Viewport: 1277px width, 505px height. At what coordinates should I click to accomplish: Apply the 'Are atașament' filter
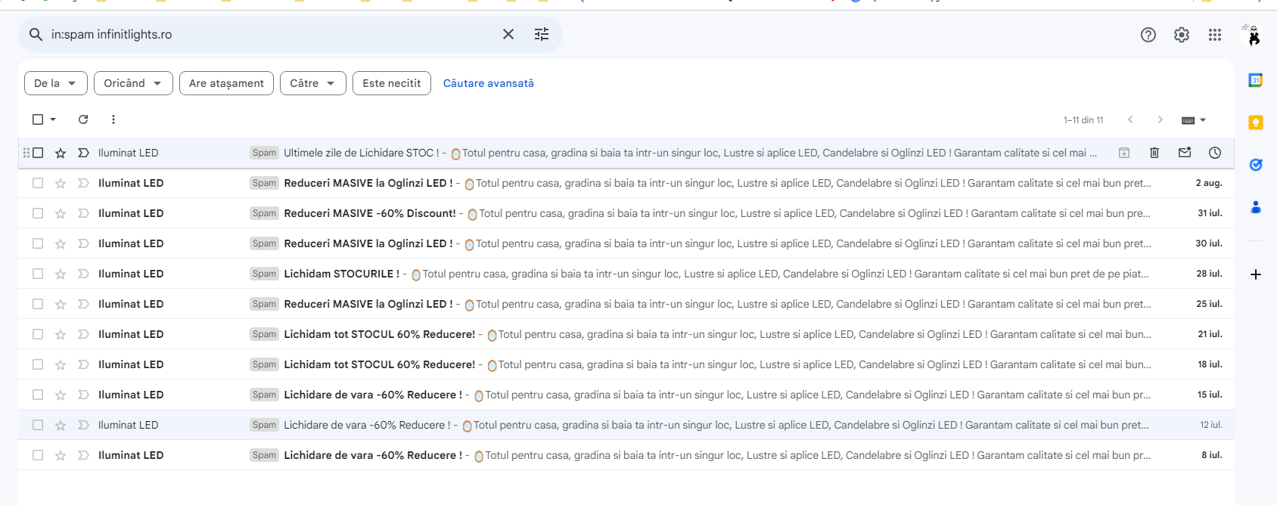coord(226,83)
